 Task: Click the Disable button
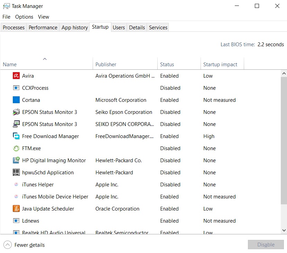pyautogui.click(x=266, y=244)
